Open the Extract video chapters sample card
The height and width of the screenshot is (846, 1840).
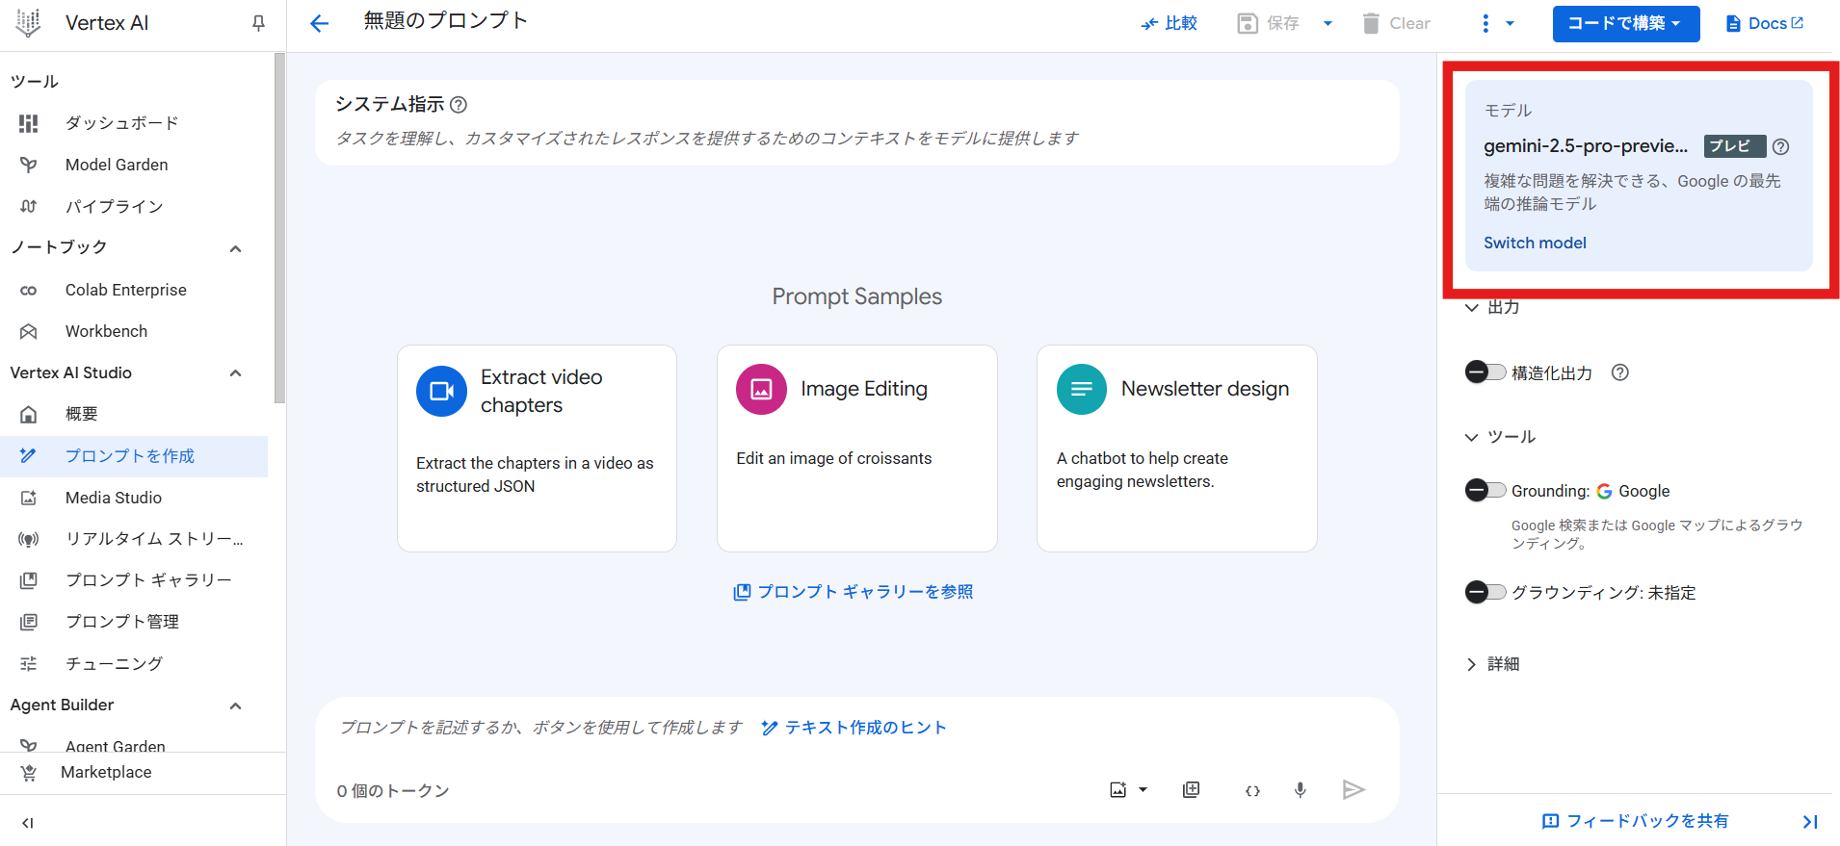coord(537,449)
